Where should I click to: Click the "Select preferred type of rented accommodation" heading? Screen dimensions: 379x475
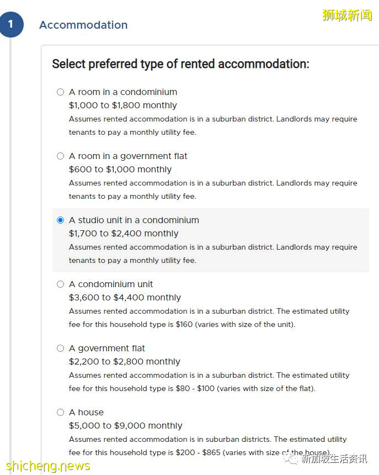pyautogui.click(x=180, y=64)
